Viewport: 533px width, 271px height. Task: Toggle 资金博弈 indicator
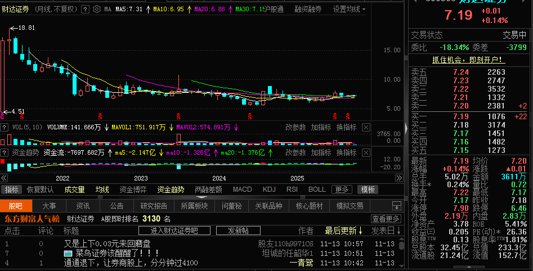133,189
